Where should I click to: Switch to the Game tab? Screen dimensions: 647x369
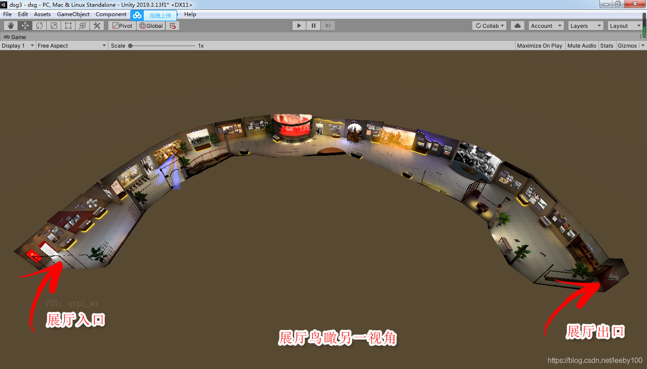[15, 37]
